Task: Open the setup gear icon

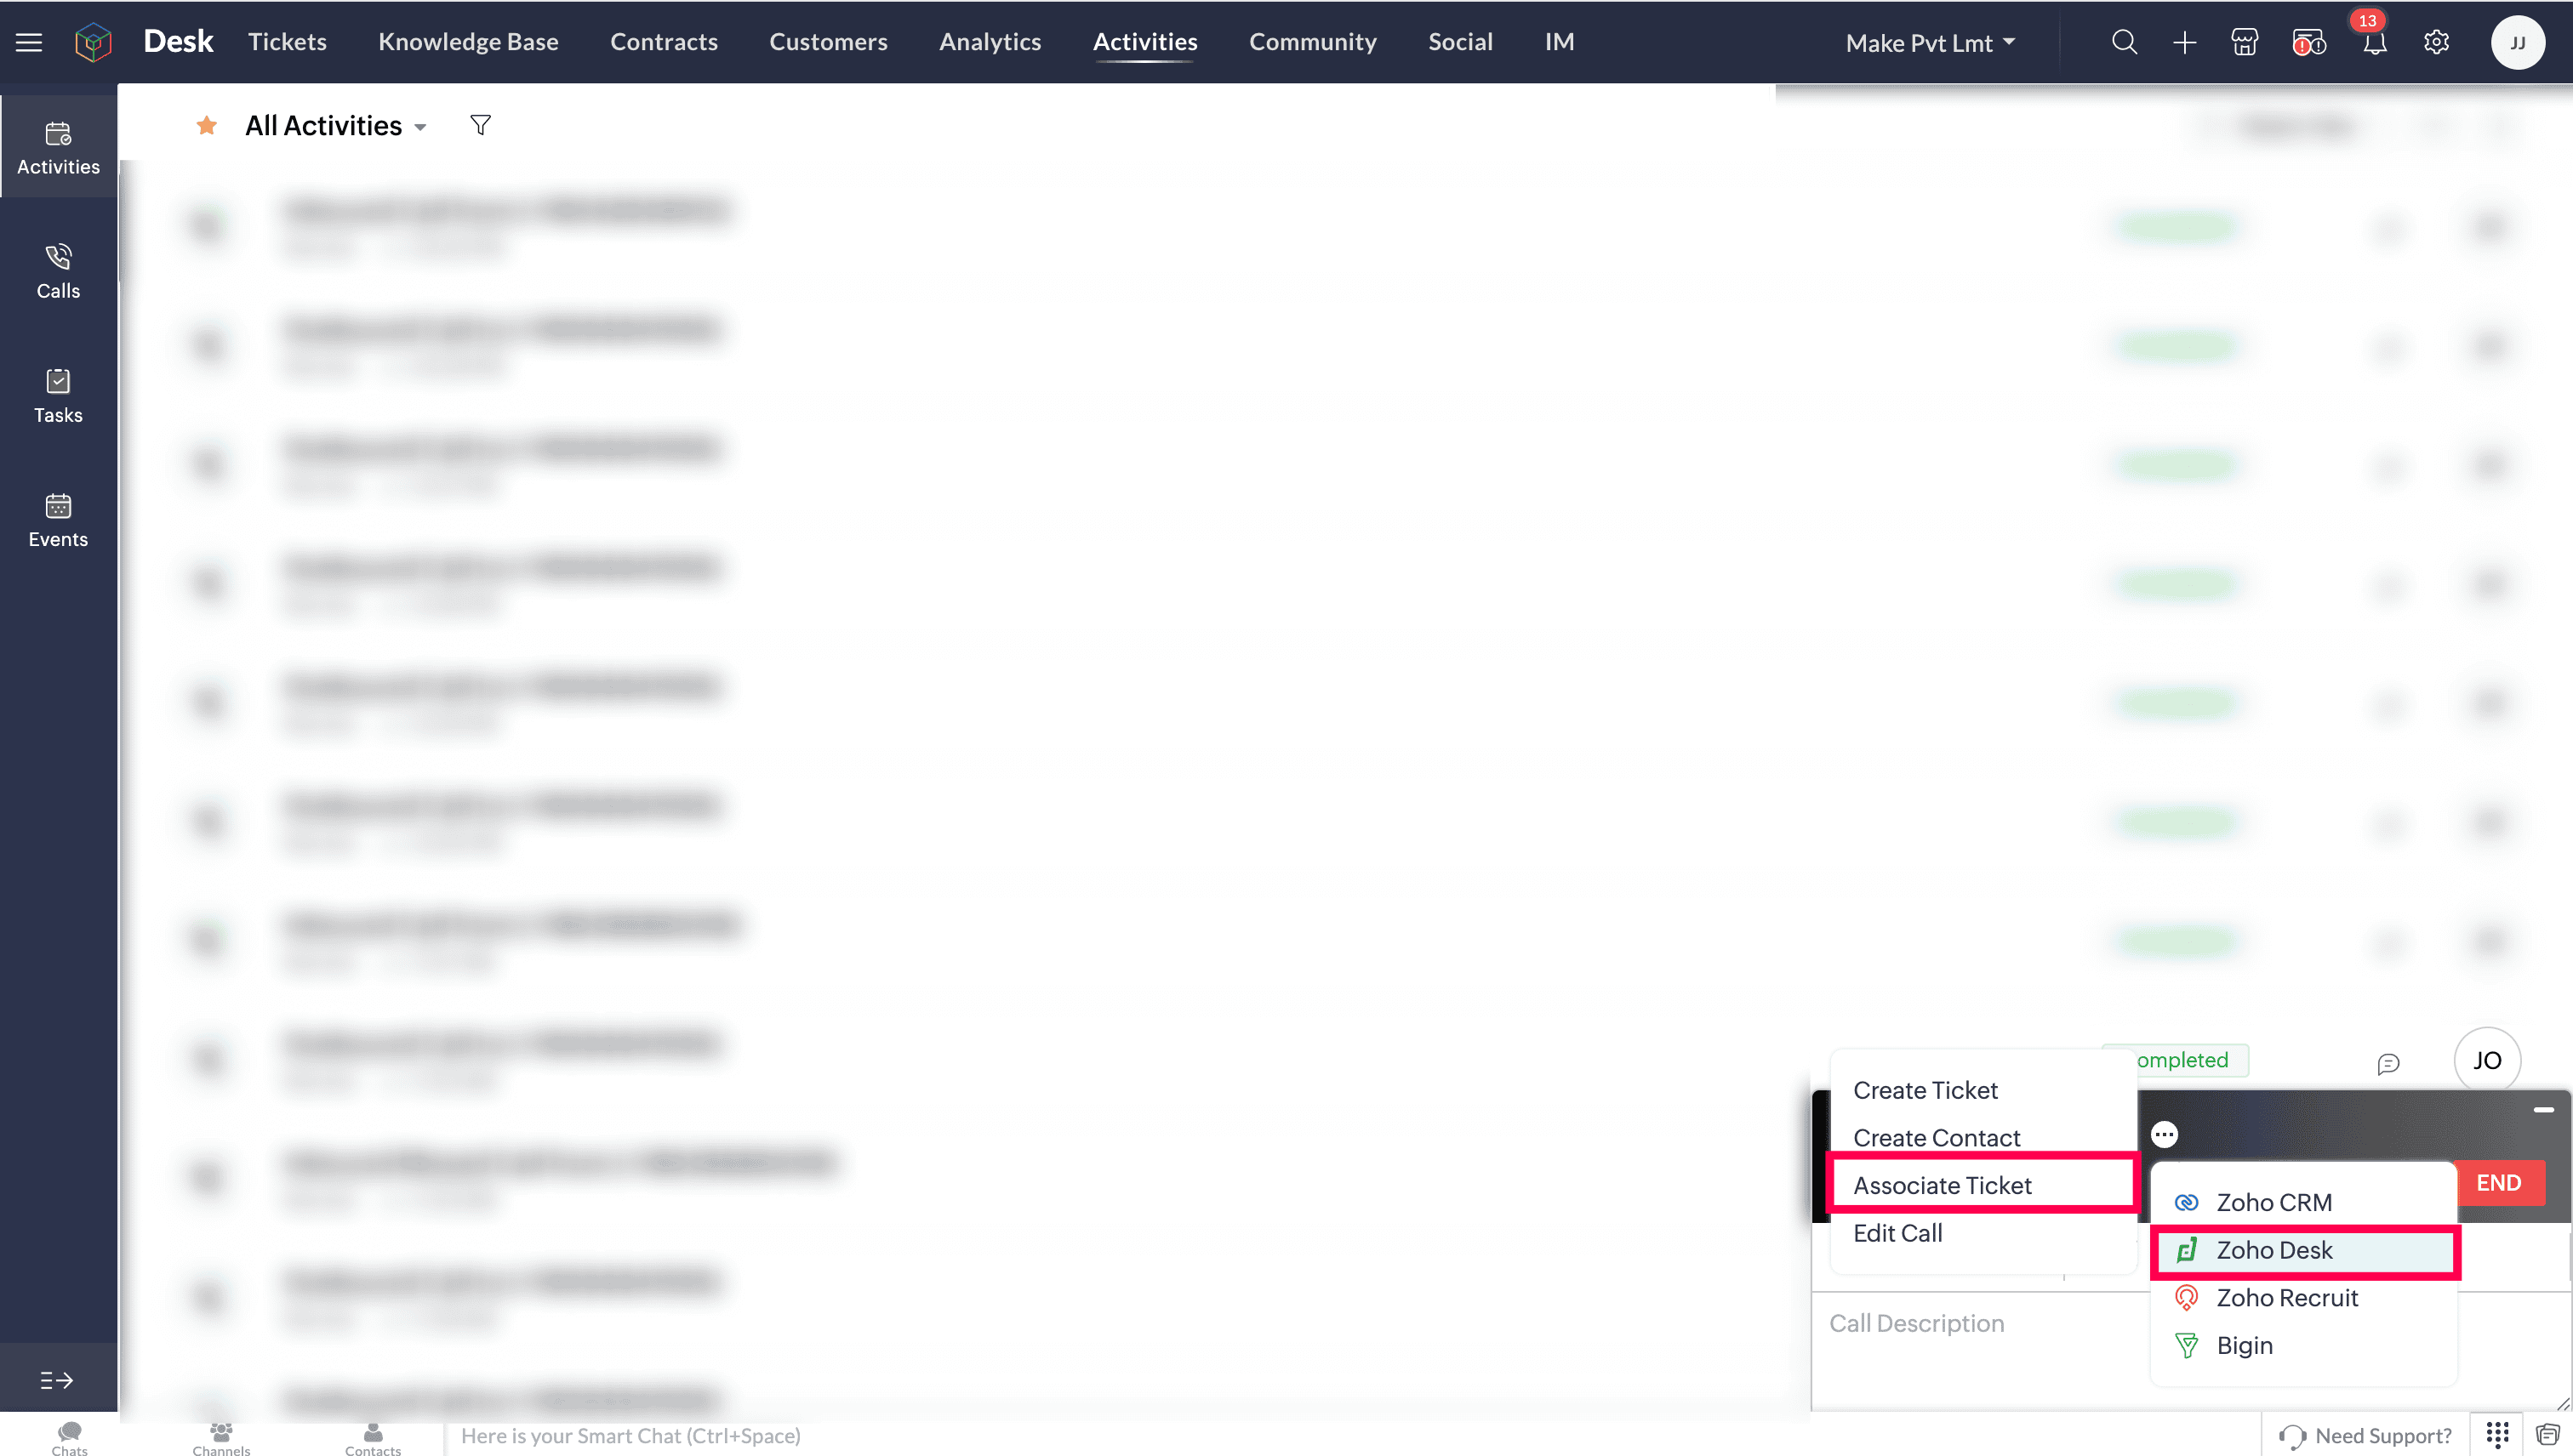Action: [2436, 42]
